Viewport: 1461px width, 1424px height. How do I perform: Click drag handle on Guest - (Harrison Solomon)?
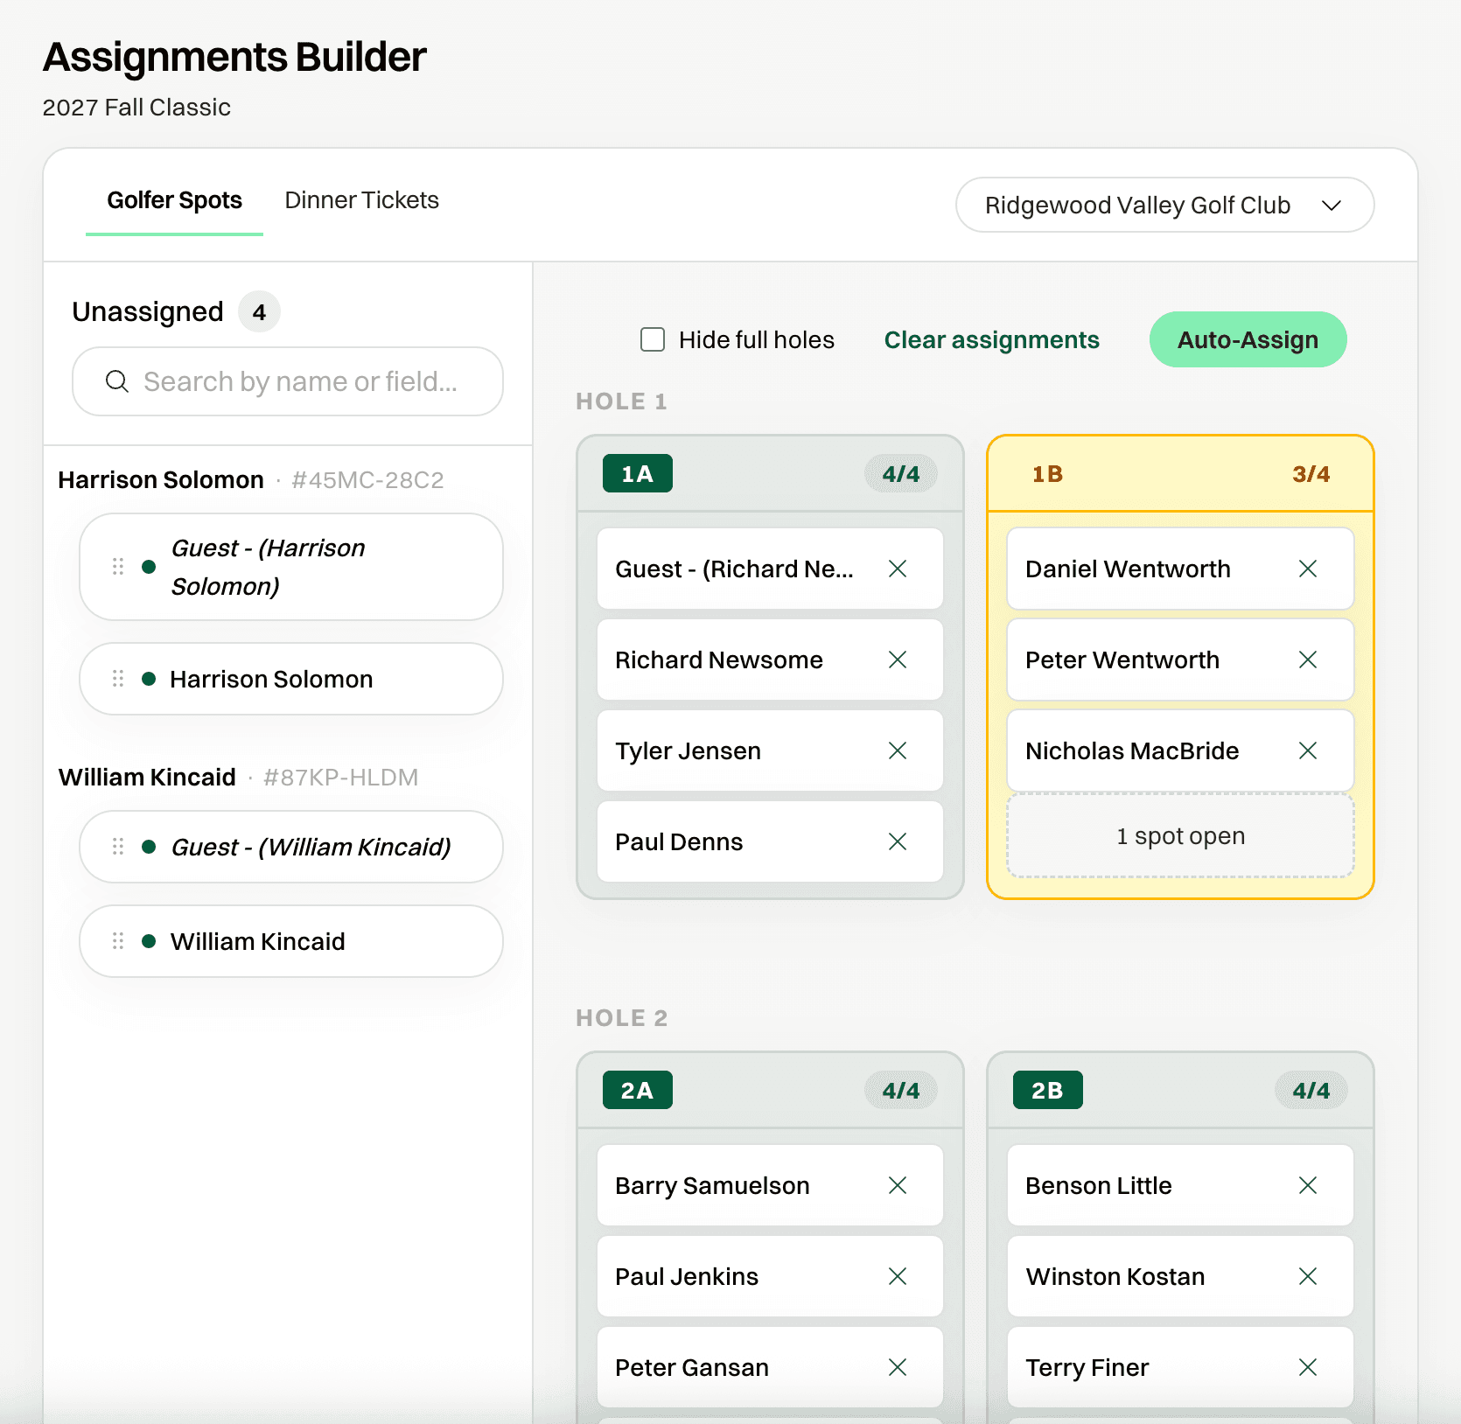pos(118,568)
